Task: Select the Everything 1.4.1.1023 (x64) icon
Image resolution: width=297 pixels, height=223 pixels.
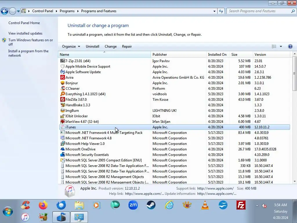Action: coord(63,94)
